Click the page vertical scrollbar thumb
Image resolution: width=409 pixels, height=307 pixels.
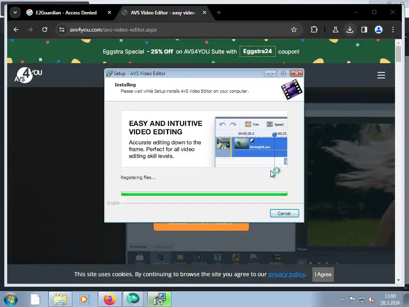pos(398,54)
